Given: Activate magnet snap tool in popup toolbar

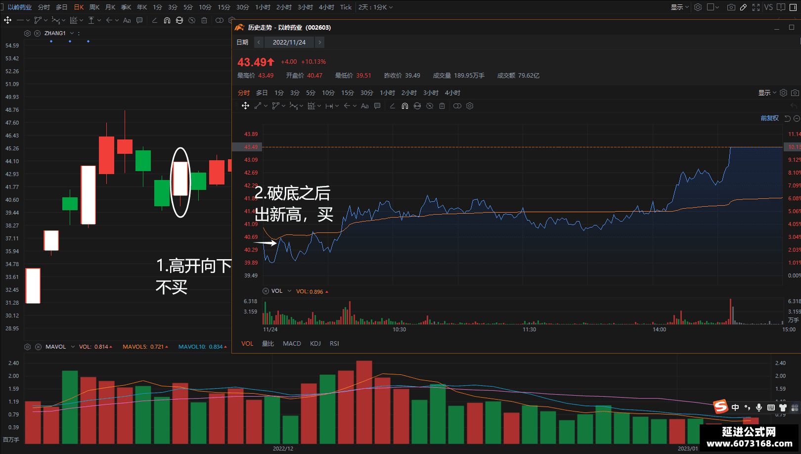Looking at the screenshot, I should coord(405,106).
